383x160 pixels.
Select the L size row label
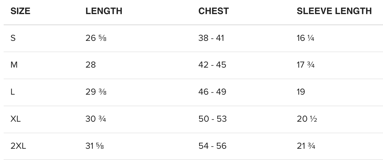(13, 92)
